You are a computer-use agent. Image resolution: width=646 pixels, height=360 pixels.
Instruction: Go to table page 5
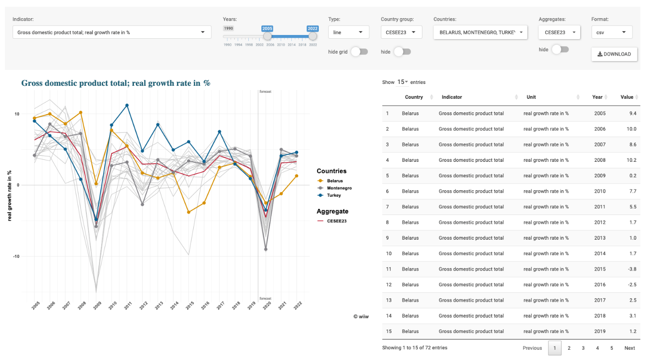tap(611, 348)
